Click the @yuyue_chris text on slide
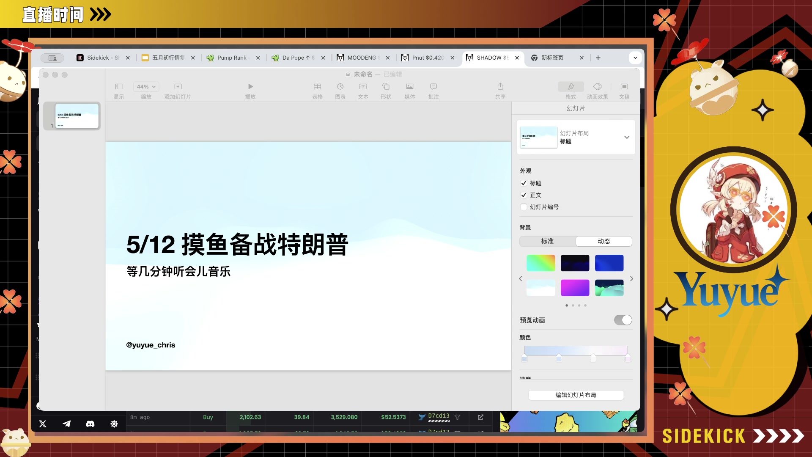 pyautogui.click(x=151, y=345)
